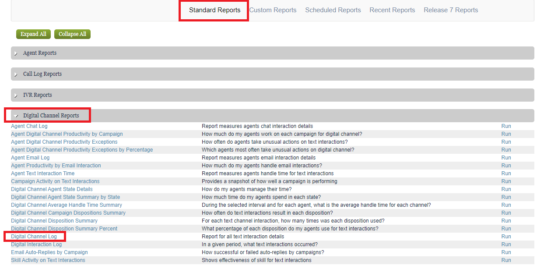The width and height of the screenshot is (544, 269).
Task: Click 'Shows effectiveness of skill for text interactions'
Action: (256, 260)
